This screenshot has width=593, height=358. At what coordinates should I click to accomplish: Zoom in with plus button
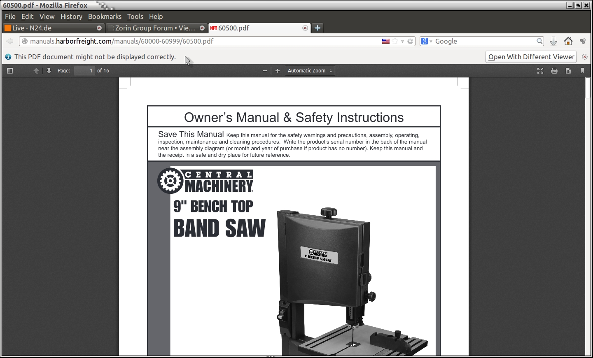pyautogui.click(x=278, y=71)
